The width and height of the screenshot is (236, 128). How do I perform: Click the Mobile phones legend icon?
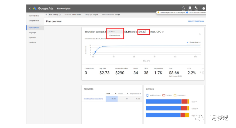[x=147, y=95]
